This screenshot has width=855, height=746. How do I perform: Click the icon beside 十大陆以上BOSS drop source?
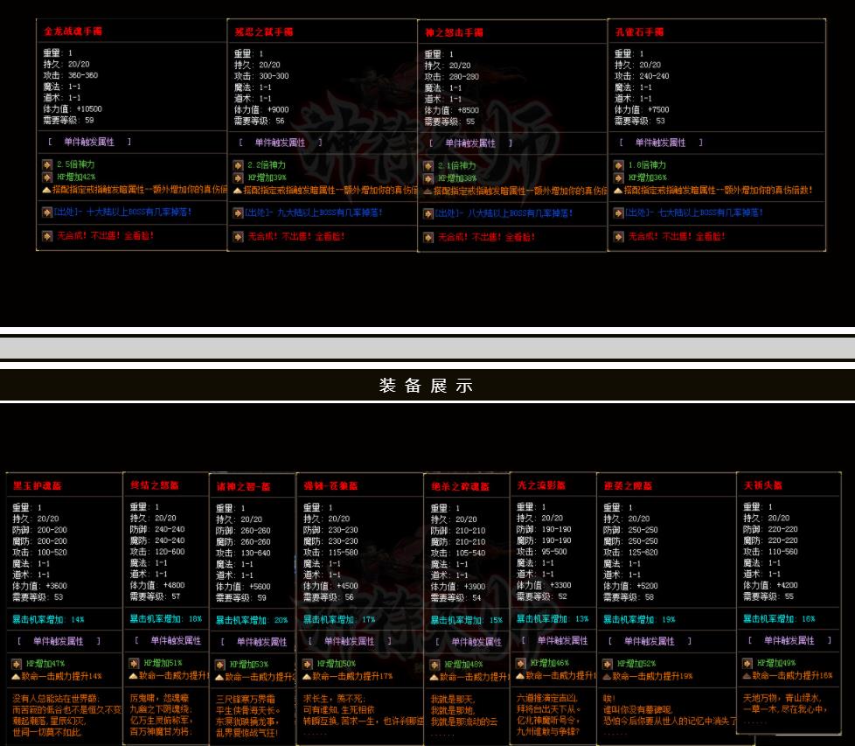47,212
